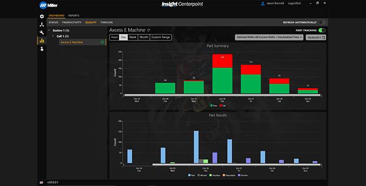Toggle Duration series in Part Results legend
This screenshot has width=366, height=186.
[215, 175]
